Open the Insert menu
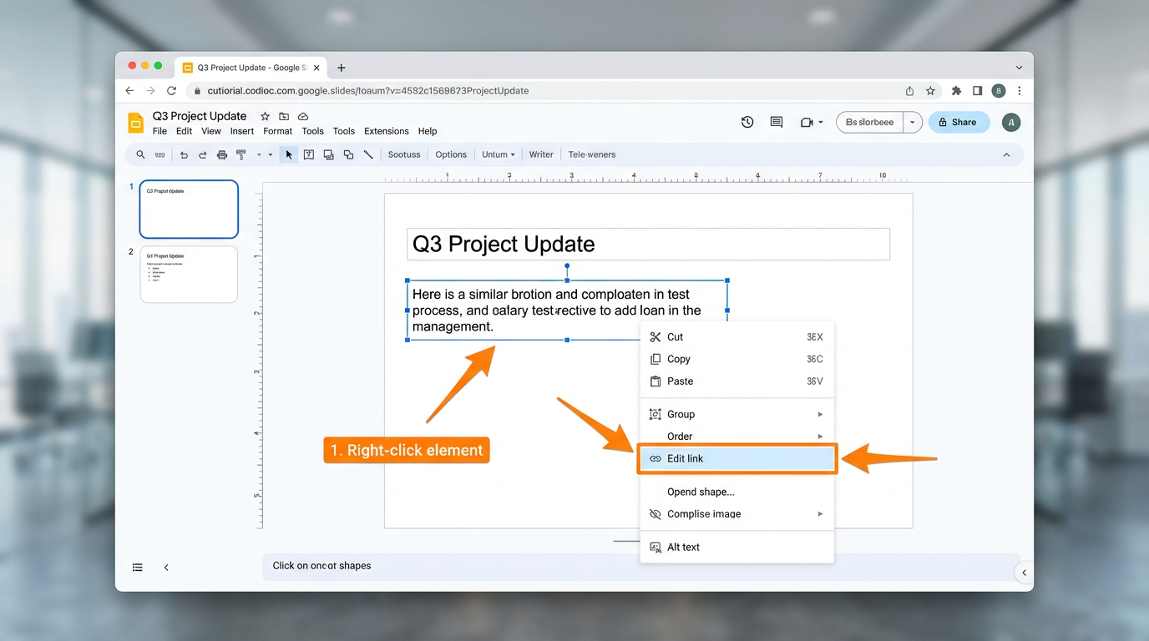The width and height of the screenshot is (1149, 641). coord(241,131)
